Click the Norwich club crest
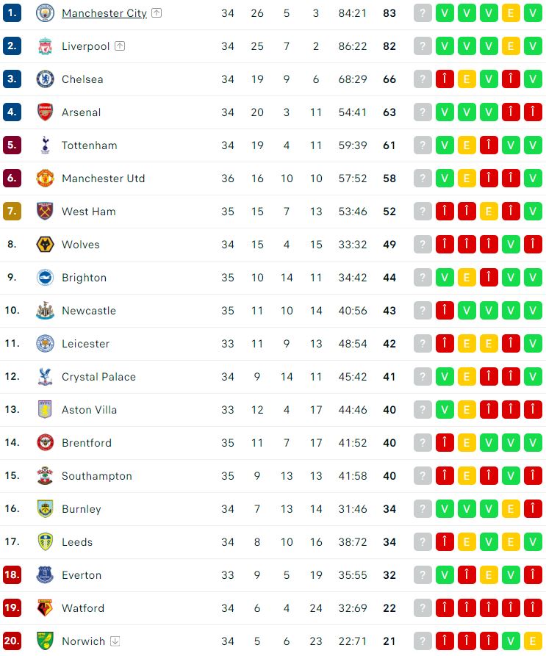The height and width of the screenshot is (656, 546). [x=44, y=641]
